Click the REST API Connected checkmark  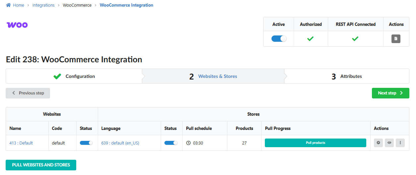pyautogui.click(x=355, y=39)
